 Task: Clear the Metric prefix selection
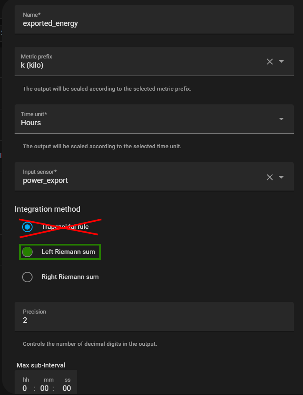pyautogui.click(x=270, y=61)
